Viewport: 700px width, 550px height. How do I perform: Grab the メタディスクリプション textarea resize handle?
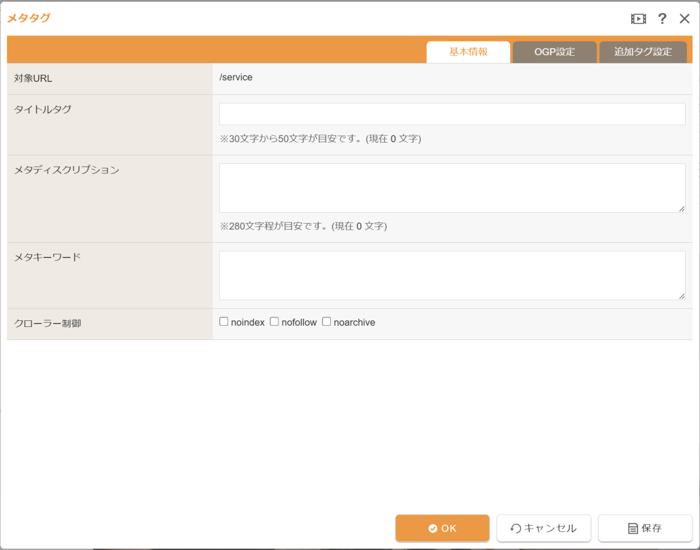[682, 209]
